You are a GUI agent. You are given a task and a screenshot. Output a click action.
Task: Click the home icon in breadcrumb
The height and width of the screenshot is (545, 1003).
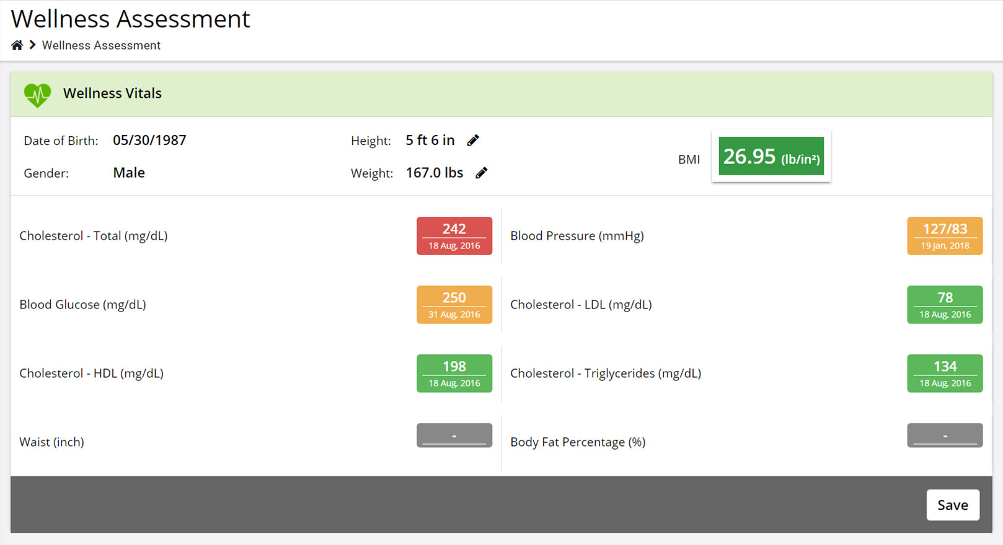[17, 45]
